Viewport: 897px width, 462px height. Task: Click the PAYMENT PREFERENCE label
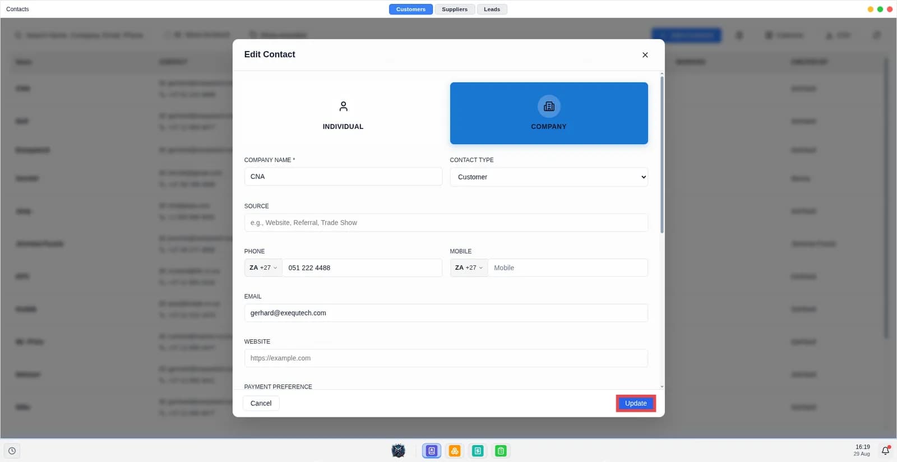278,386
